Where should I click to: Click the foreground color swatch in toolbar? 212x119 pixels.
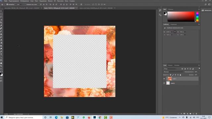[x=1, y=74]
